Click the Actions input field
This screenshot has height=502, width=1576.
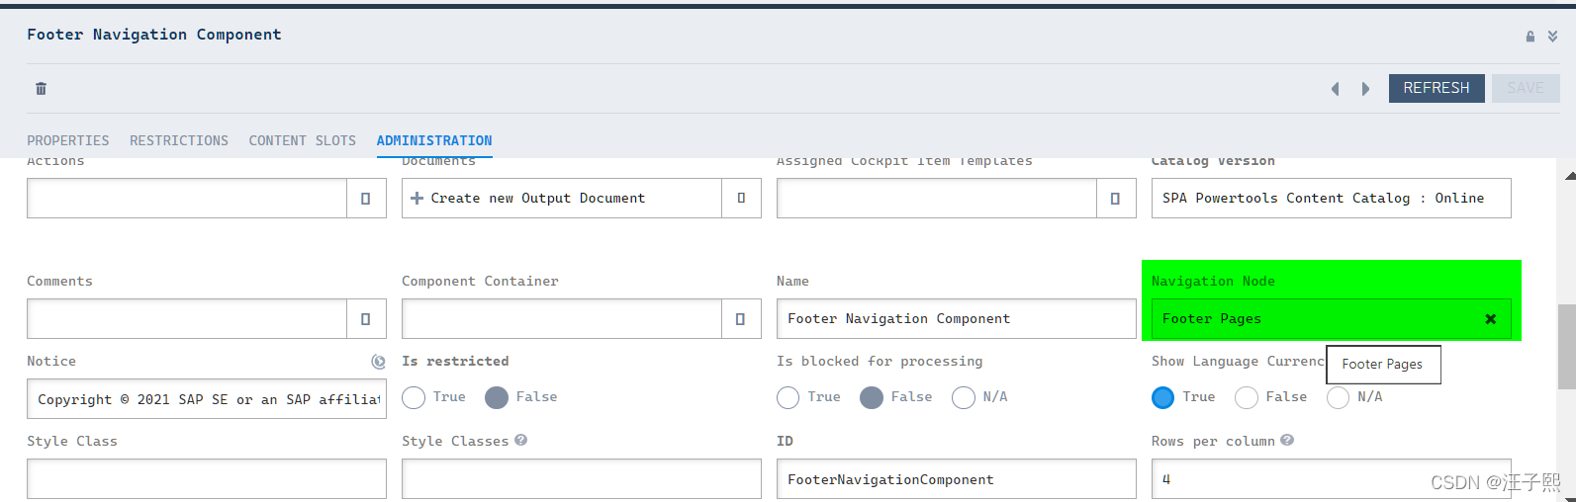point(187,198)
